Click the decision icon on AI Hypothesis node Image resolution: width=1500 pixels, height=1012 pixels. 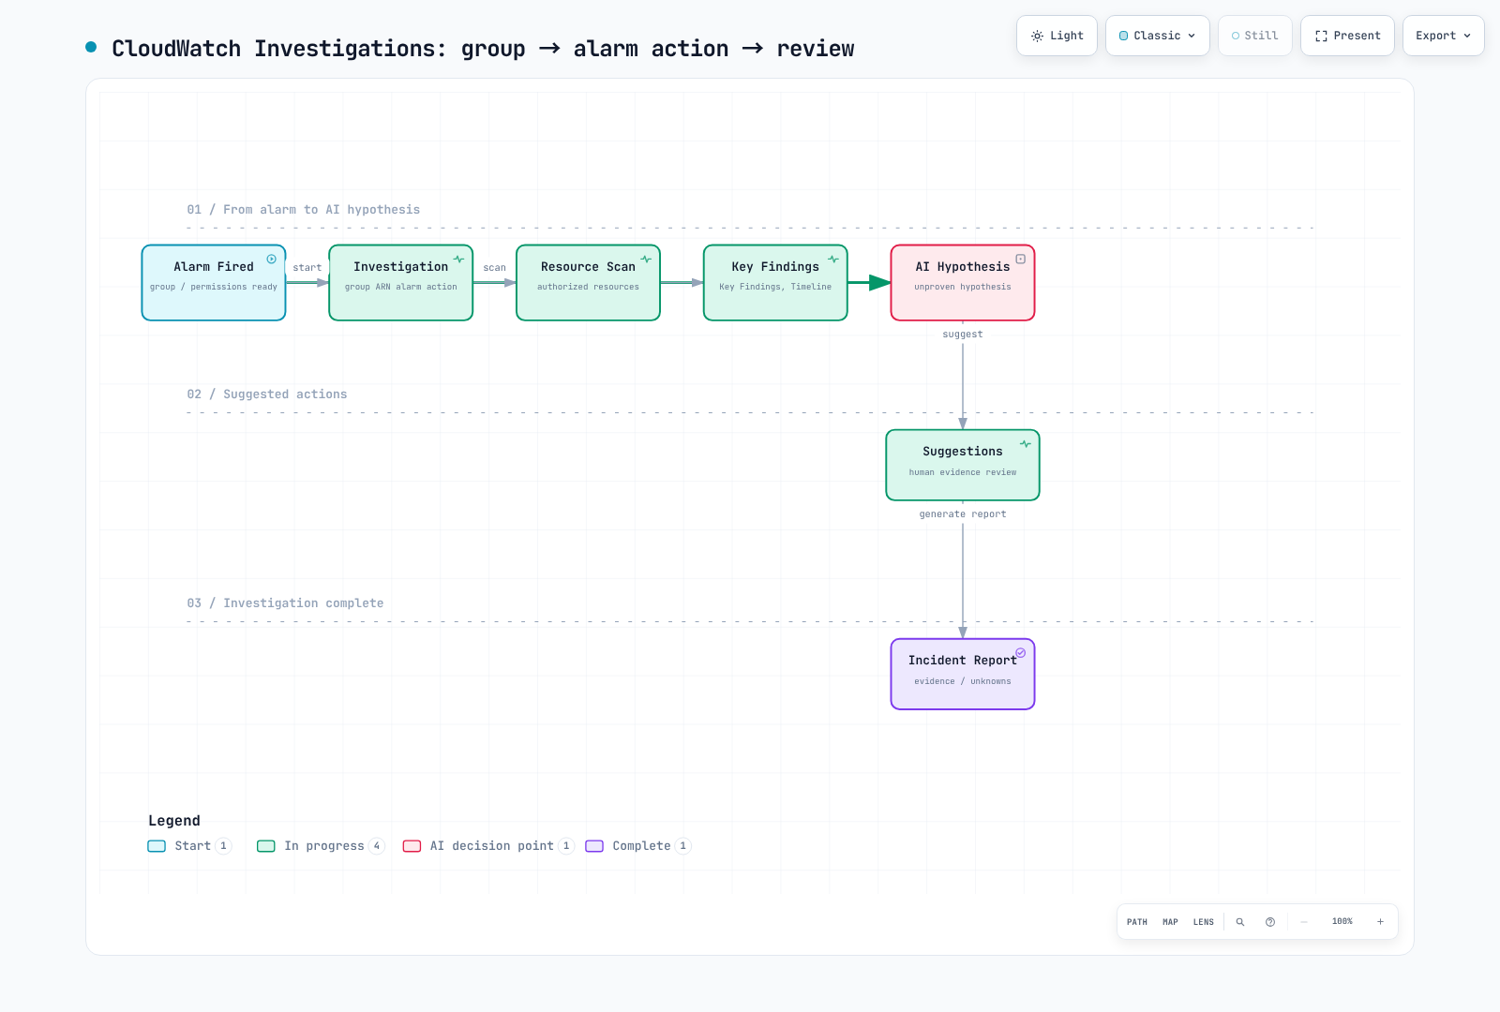pos(1021,260)
